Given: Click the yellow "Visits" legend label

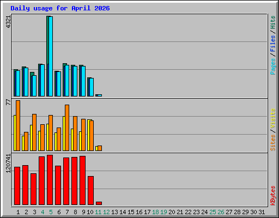Looking at the screenshot, I should click(x=273, y=118).
